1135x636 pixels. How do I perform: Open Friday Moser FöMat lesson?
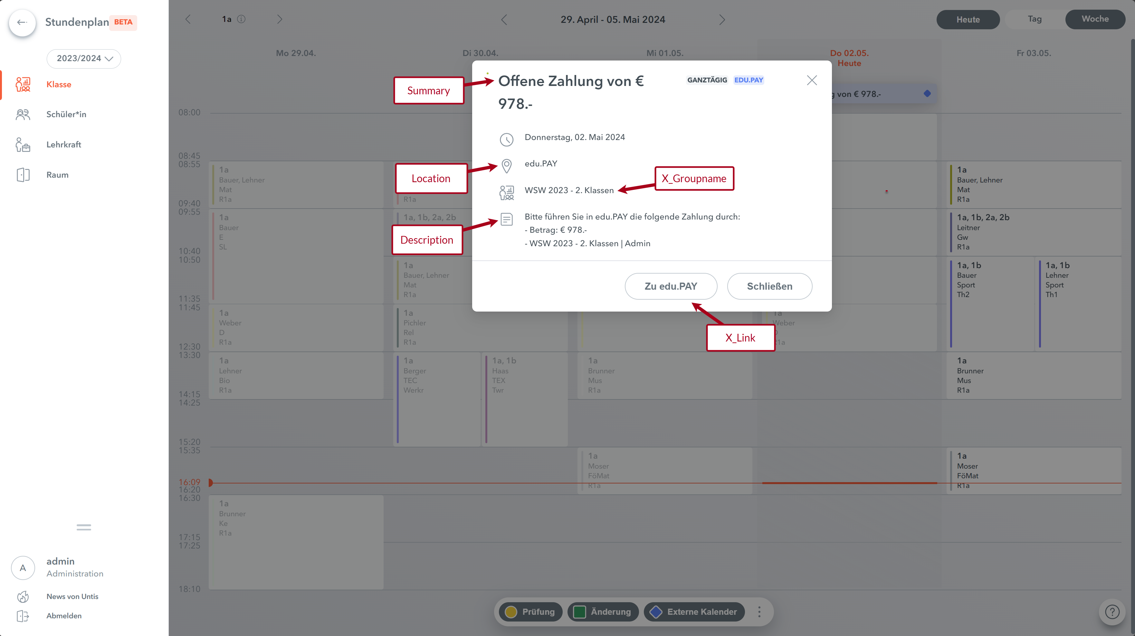coord(1034,471)
